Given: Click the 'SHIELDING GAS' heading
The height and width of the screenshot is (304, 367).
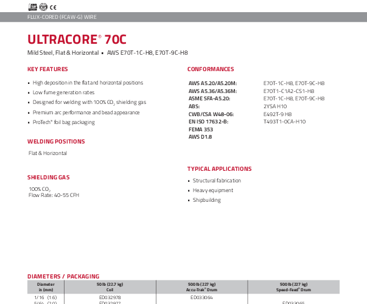Looking at the screenshot, I should (x=49, y=178).
